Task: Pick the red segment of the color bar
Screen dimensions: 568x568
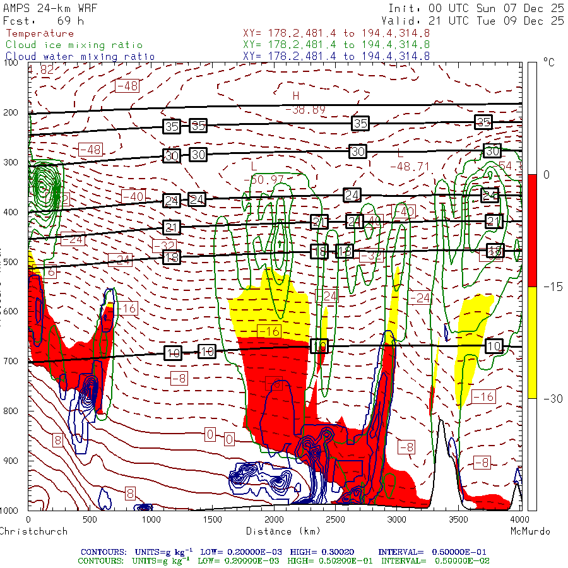Action: [x=532, y=230]
